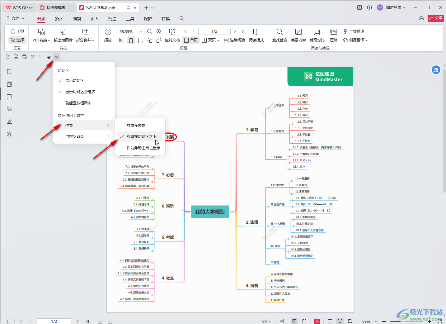446x324 pixels.
Task: Choose Place at Top (放置在顶端)
Action: coord(140,125)
